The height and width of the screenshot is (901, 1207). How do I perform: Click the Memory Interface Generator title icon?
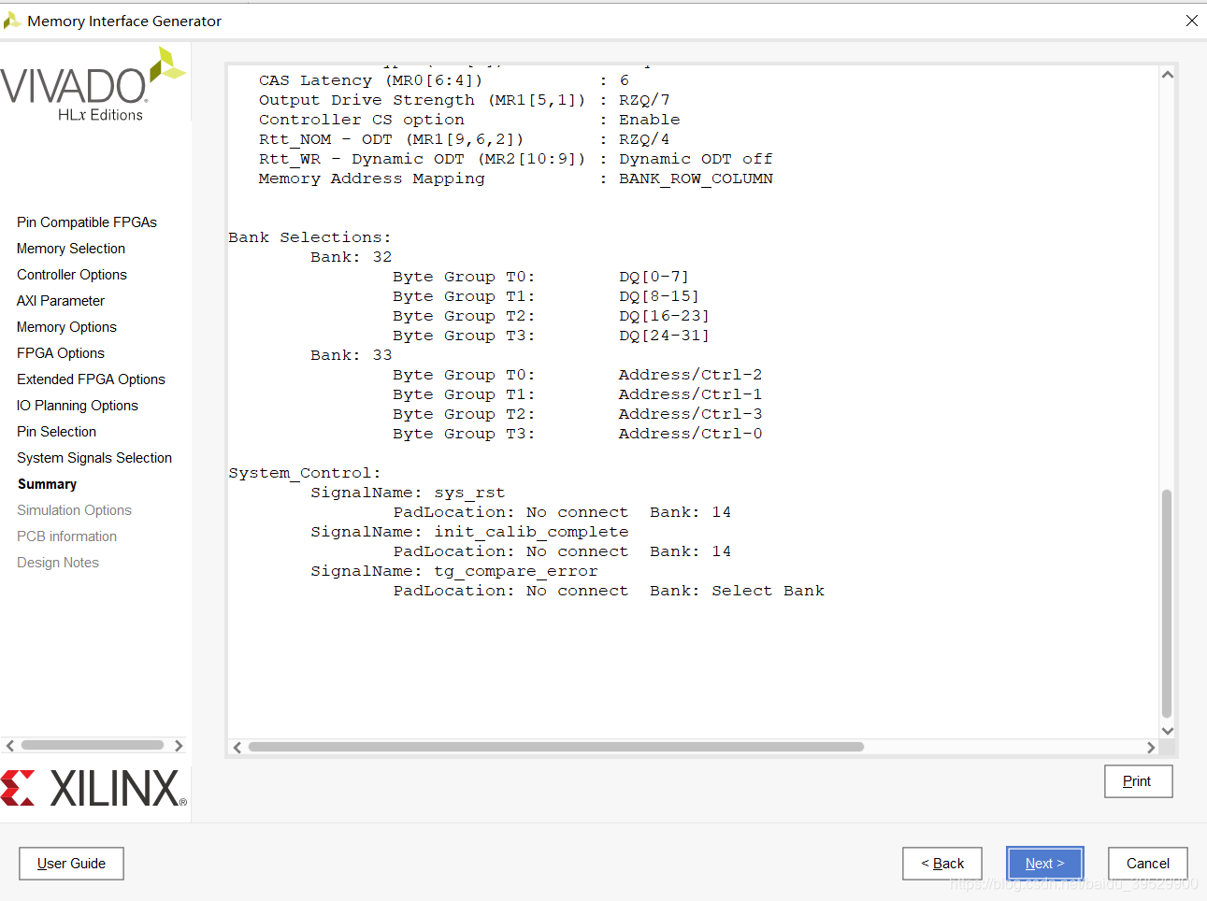[12, 21]
